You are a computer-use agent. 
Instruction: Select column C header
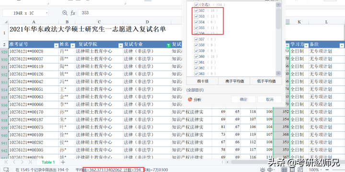[99, 22]
